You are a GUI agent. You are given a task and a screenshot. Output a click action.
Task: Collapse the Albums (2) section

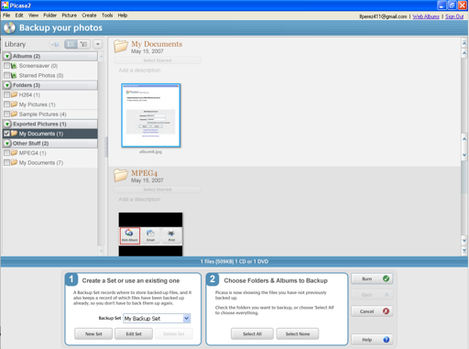7,56
